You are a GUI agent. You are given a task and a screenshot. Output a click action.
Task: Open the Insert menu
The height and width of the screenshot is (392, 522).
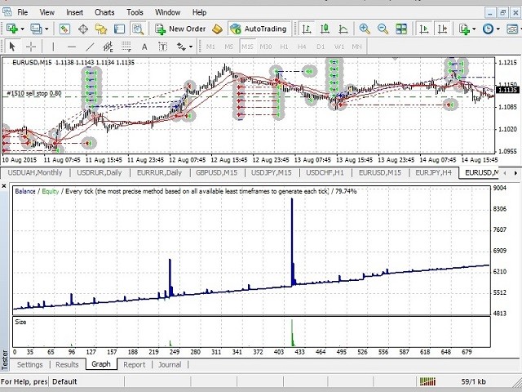[x=74, y=12]
